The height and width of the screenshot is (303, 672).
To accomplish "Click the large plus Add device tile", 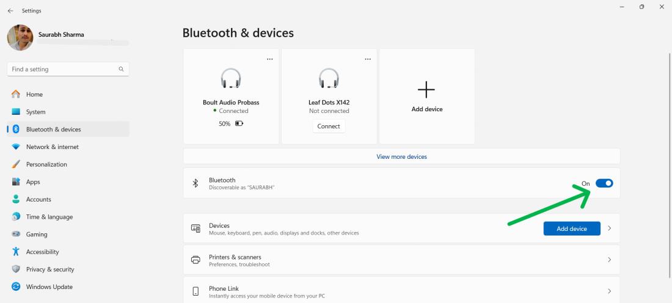I will click(426, 96).
